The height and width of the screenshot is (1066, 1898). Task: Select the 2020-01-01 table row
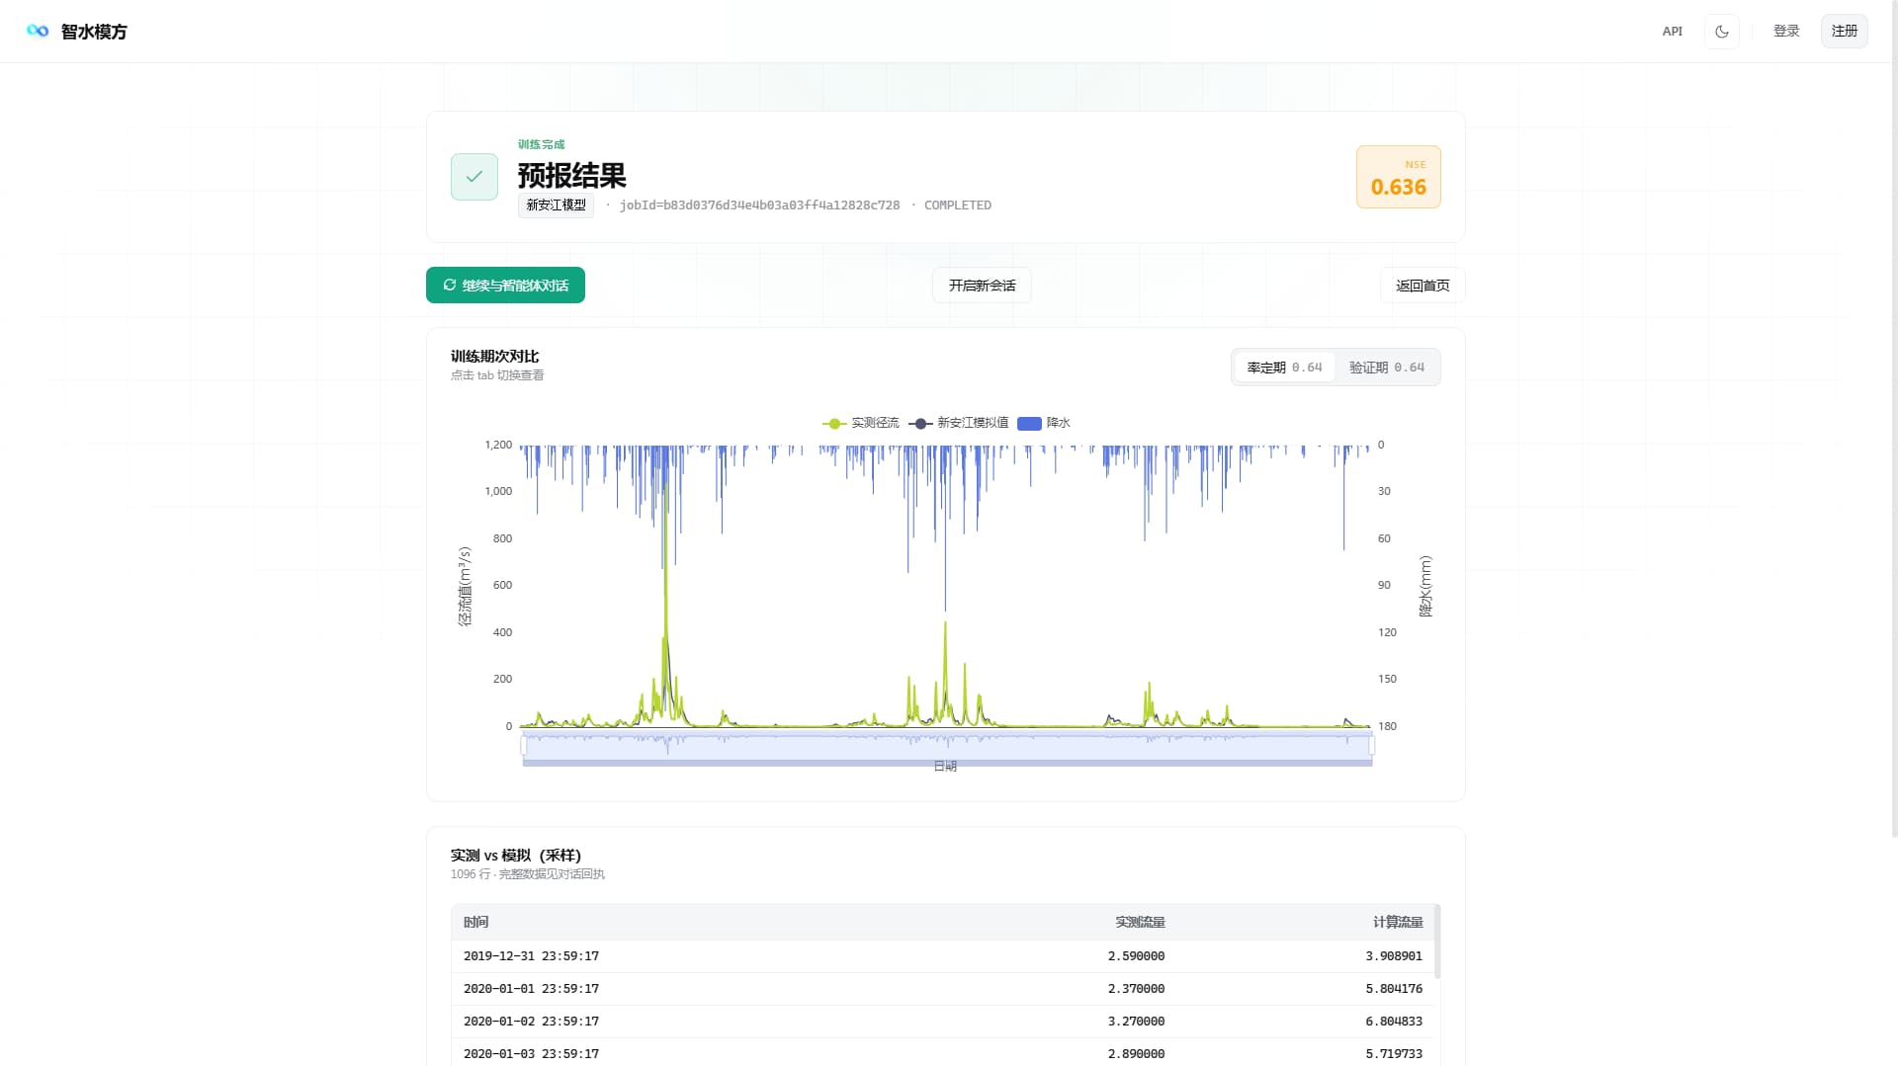coord(943,989)
